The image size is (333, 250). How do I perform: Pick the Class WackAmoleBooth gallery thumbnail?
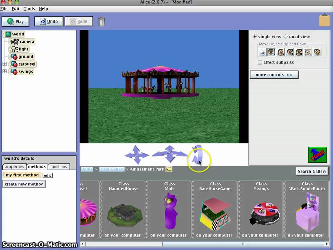306,209
